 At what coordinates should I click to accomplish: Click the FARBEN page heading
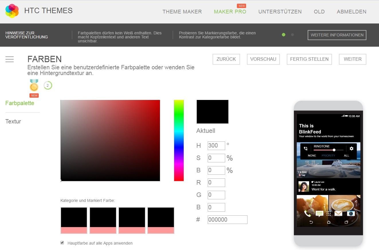44,59
